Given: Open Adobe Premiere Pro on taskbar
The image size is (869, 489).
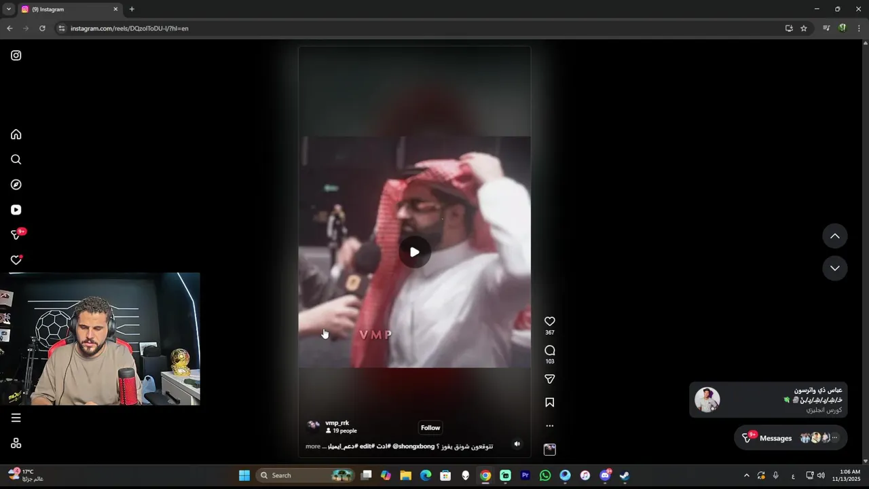Looking at the screenshot, I should coord(525,475).
